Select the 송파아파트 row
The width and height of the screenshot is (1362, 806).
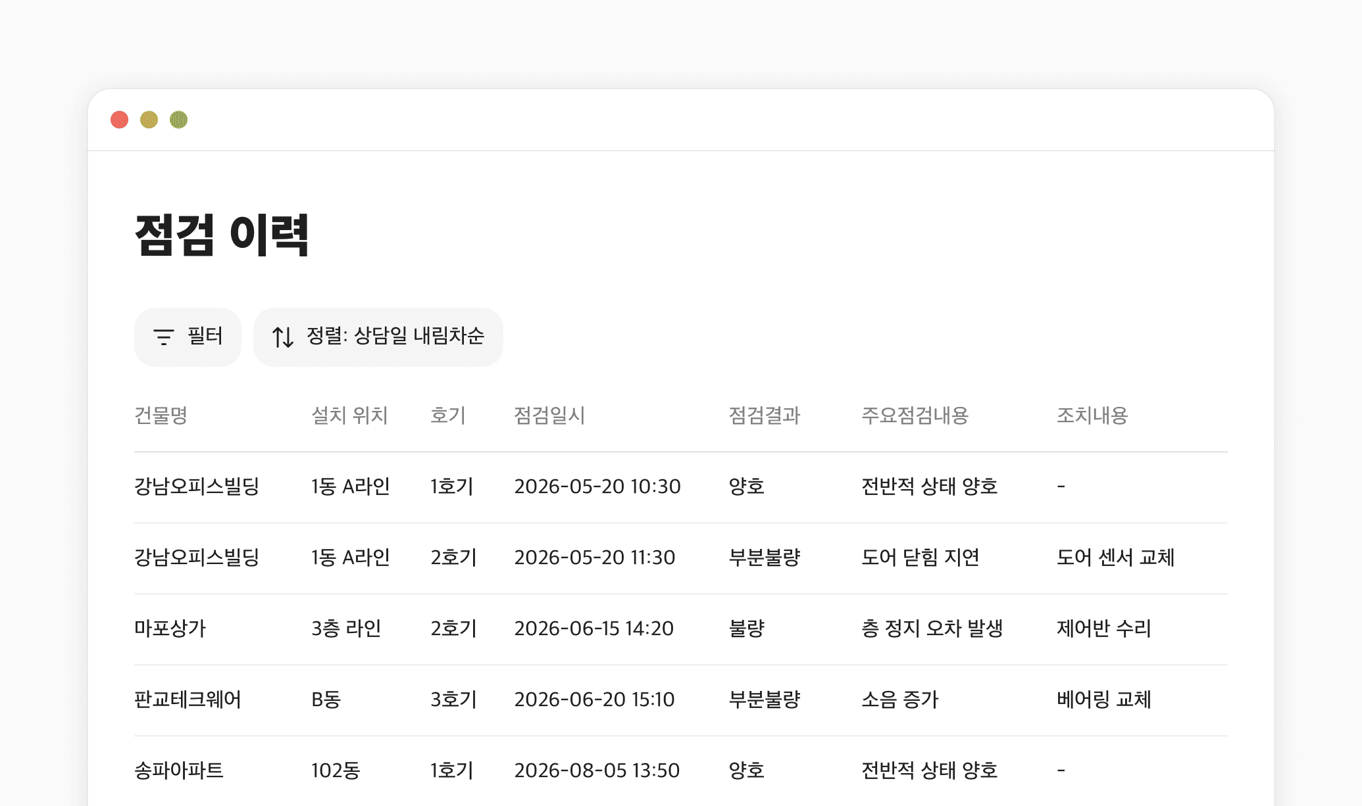[x=179, y=770]
